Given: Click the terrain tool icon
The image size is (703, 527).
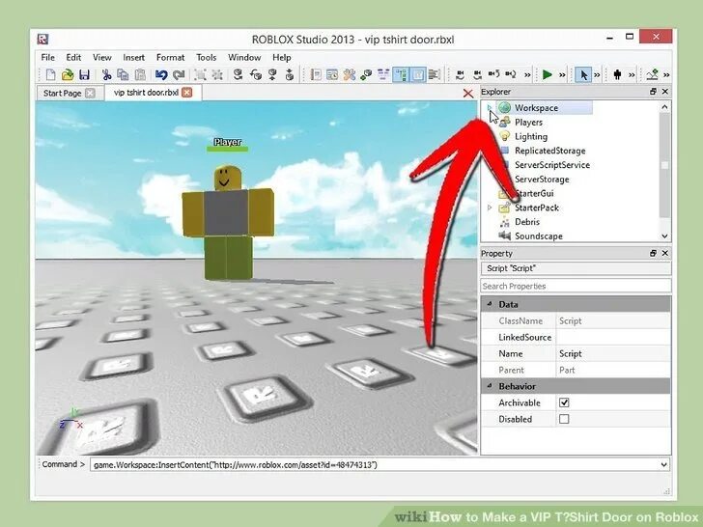Looking at the screenshot, I should click(653, 75).
